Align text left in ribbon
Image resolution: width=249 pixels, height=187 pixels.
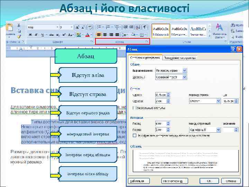click(x=99, y=35)
